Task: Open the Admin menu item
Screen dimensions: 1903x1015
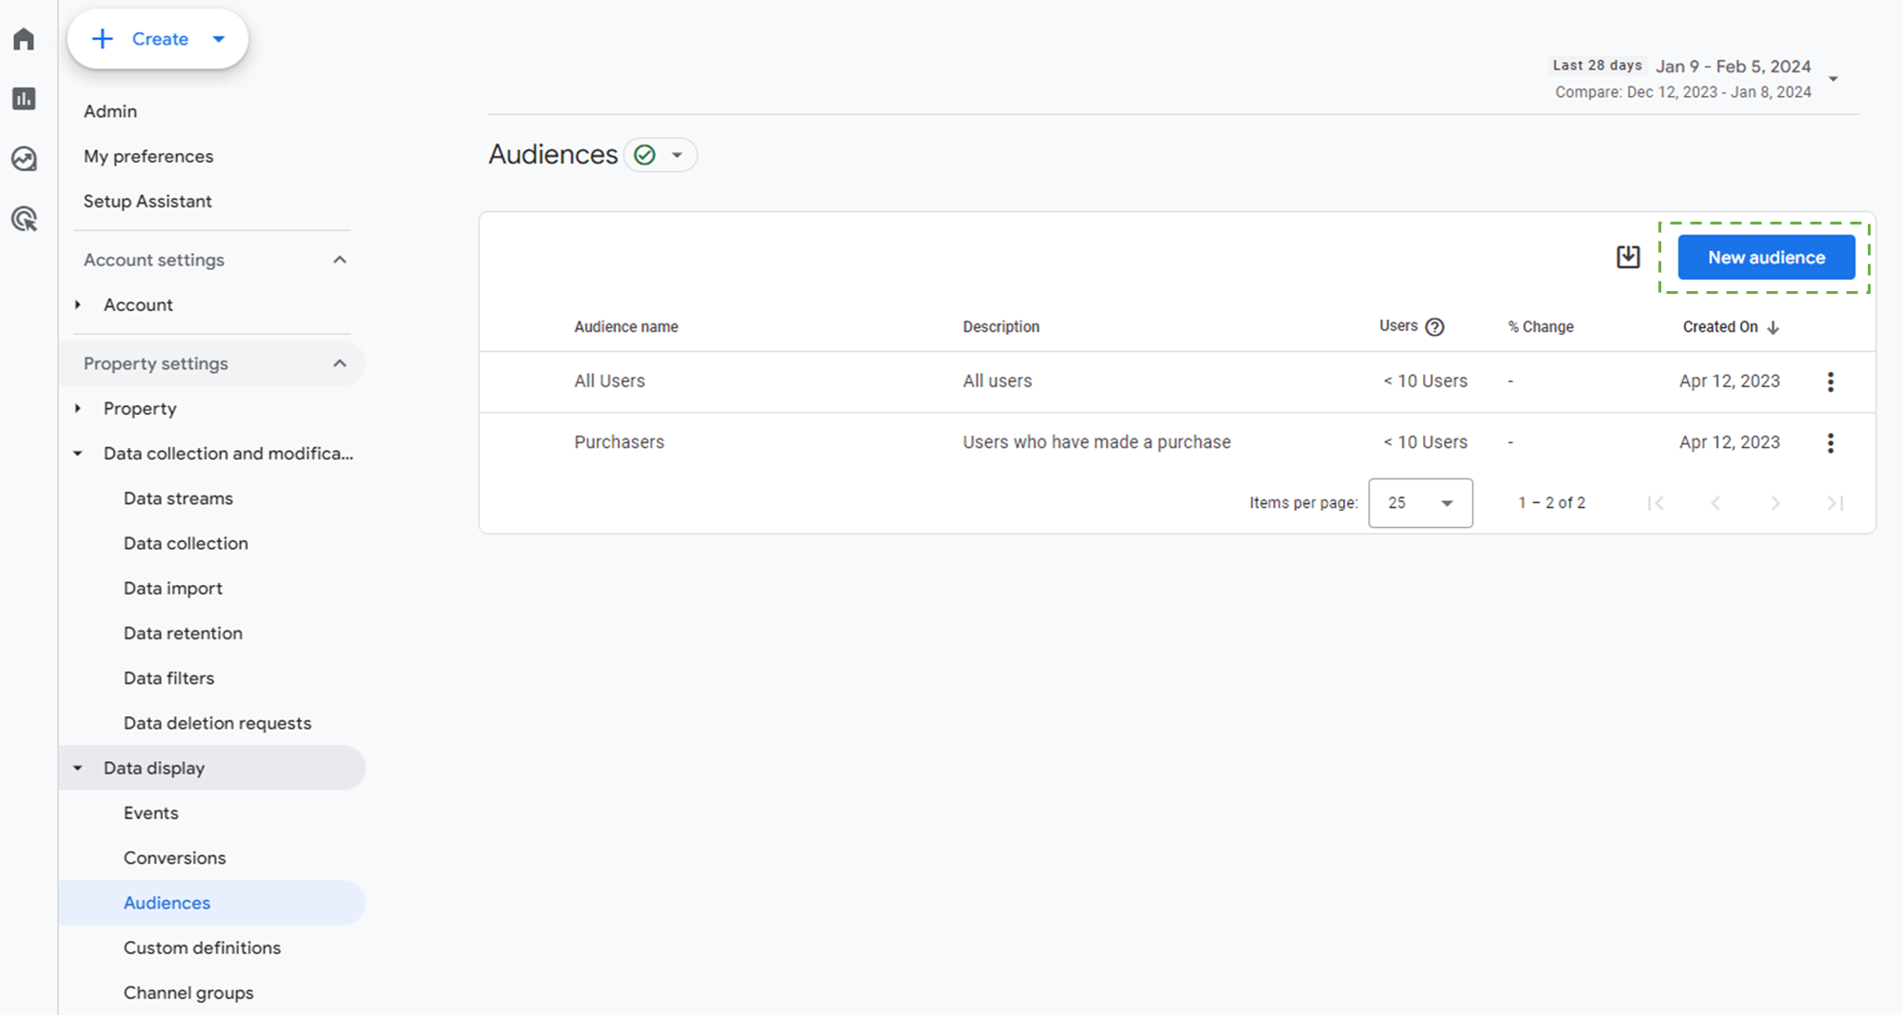Action: pyautogui.click(x=110, y=111)
